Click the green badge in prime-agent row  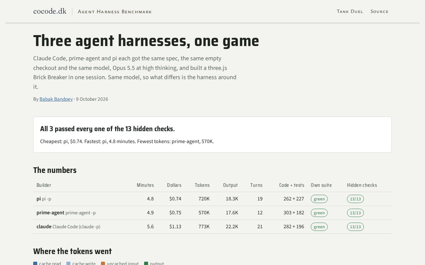pos(319,213)
